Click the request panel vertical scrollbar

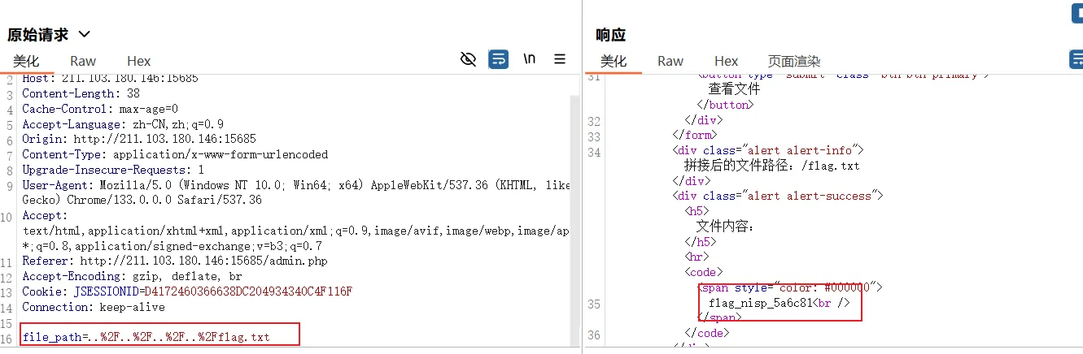tap(575, 211)
